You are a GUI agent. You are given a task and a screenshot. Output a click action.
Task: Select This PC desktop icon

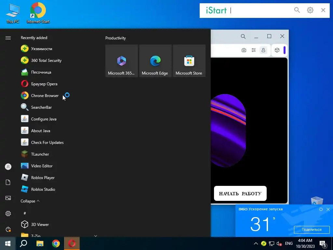[13, 14]
